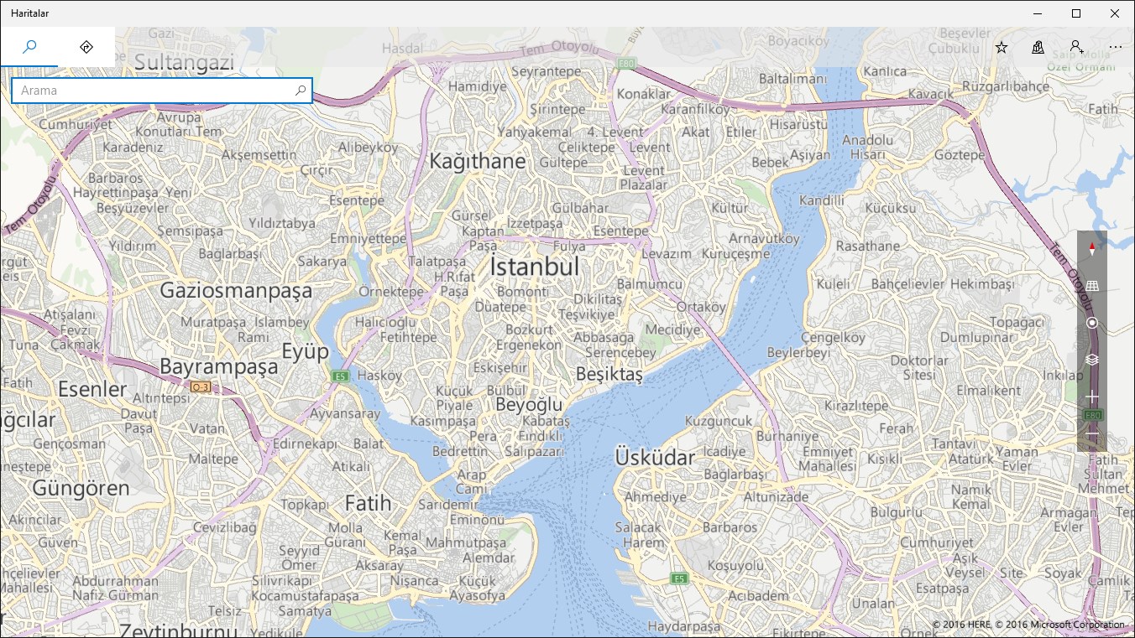The height and width of the screenshot is (638, 1135).
Task: Click the Kuruçeşme neighborhood label
Action: click(735, 254)
